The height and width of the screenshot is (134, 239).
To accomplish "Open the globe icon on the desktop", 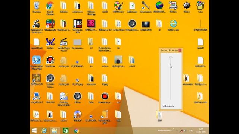I will click(x=159, y=6).
